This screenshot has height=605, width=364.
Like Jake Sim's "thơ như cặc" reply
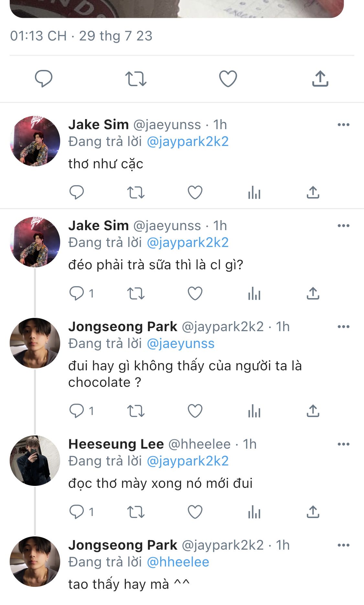(x=195, y=193)
